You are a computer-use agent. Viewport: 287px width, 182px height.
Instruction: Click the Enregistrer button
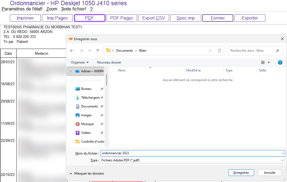[x=241, y=173]
